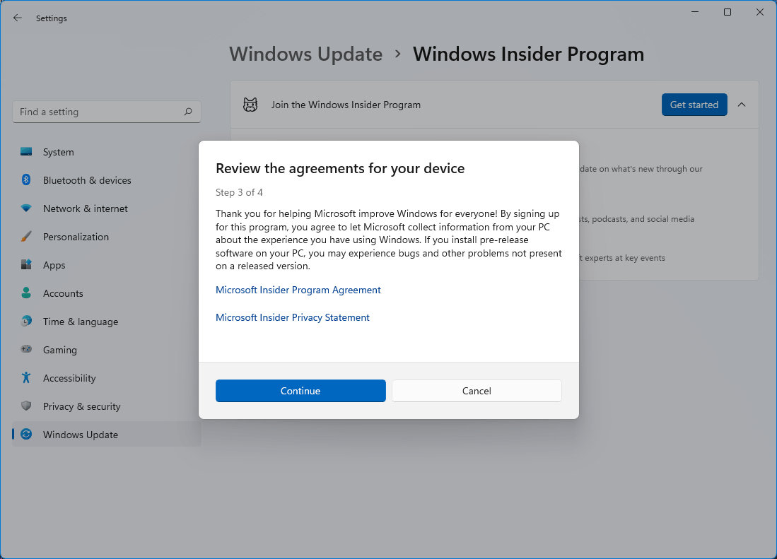Click the Apps icon in sidebar
Screen dimensions: 777x559
(26, 265)
